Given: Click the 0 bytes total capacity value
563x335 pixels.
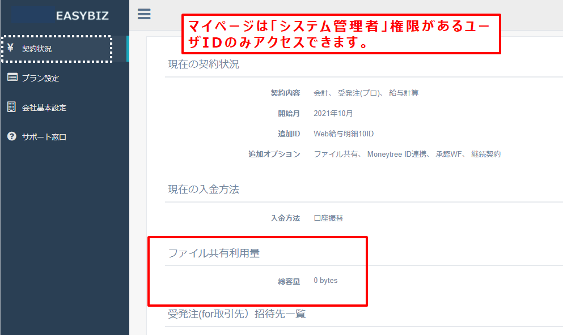Looking at the screenshot, I should [x=325, y=281].
